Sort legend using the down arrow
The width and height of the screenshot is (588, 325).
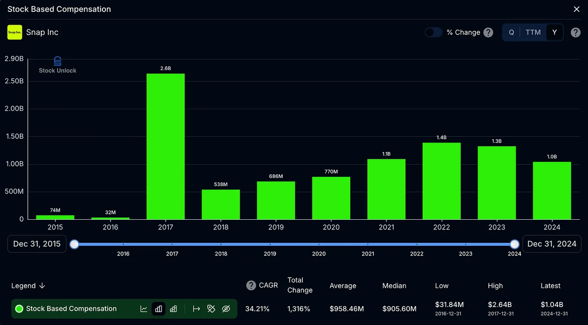pyautogui.click(x=42, y=286)
